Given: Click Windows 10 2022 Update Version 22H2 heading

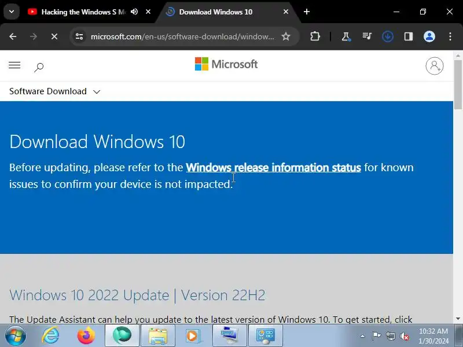Looking at the screenshot, I should (137, 295).
